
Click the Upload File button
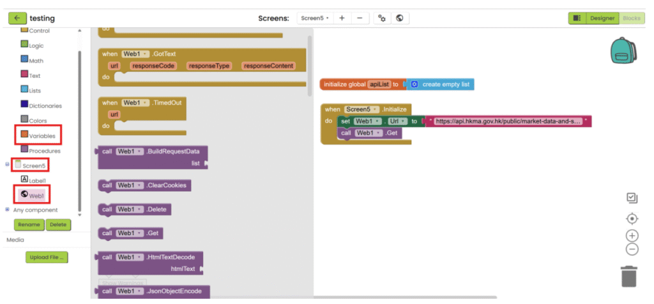click(47, 257)
